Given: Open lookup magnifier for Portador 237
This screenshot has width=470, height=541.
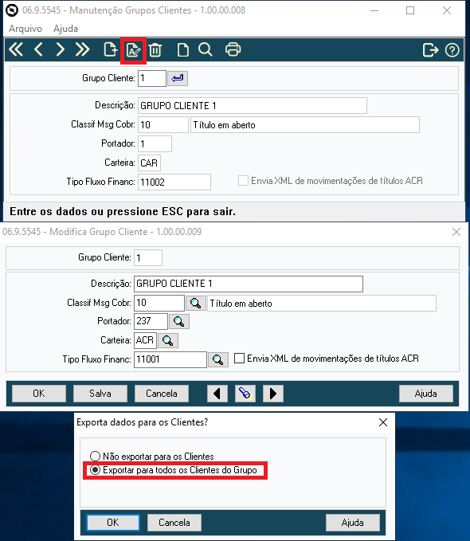Looking at the screenshot, I should pyautogui.click(x=178, y=322).
